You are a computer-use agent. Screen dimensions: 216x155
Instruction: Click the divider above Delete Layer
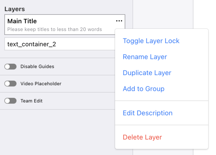[161, 125]
